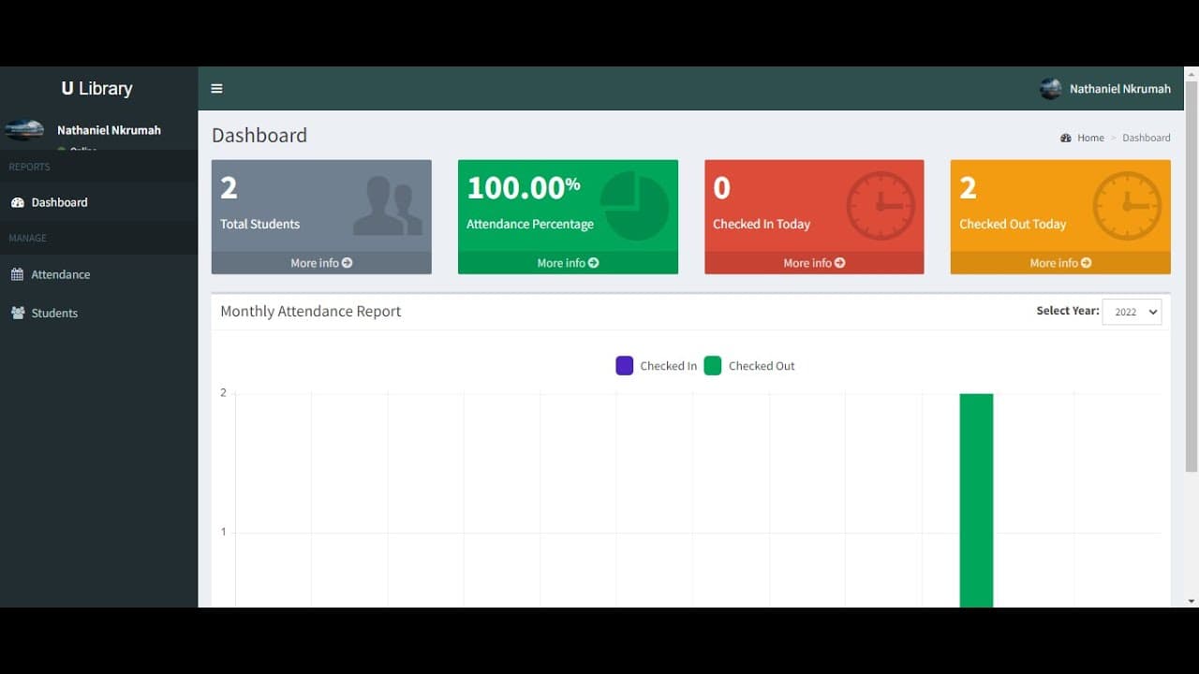Image resolution: width=1199 pixels, height=674 pixels.
Task: Click the Checked Out Today clock icon
Action: [x=1127, y=206]
